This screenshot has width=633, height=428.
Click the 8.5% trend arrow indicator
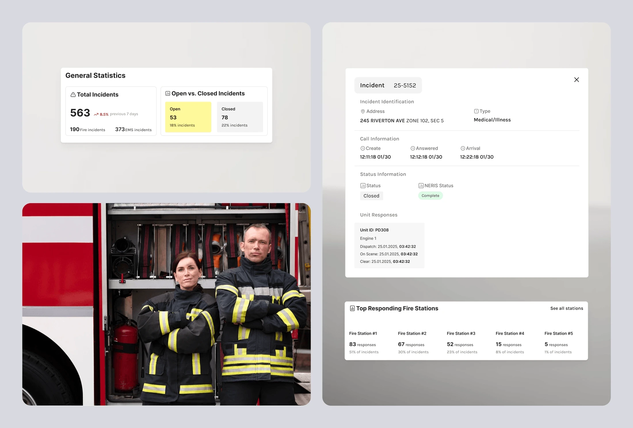96,114
